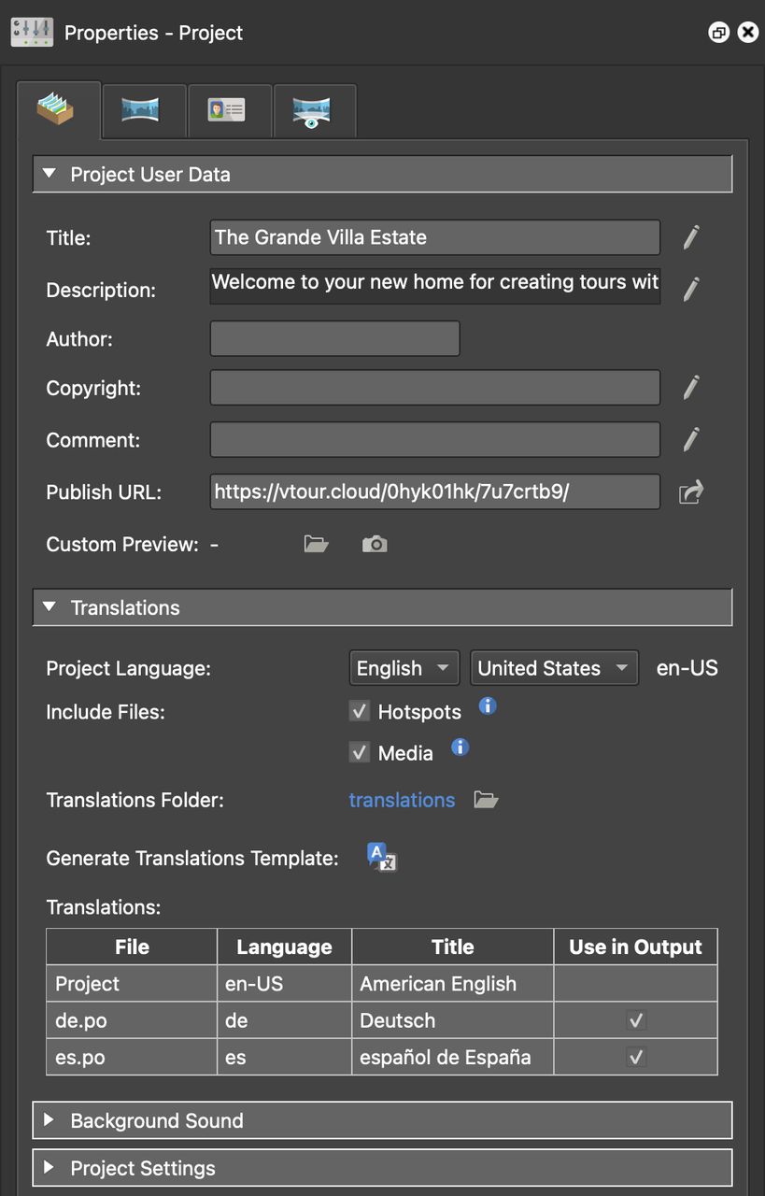Show info for Hotspots include option
The image size is (765, 1196).
pyautogui.click(x=488, y=705)
